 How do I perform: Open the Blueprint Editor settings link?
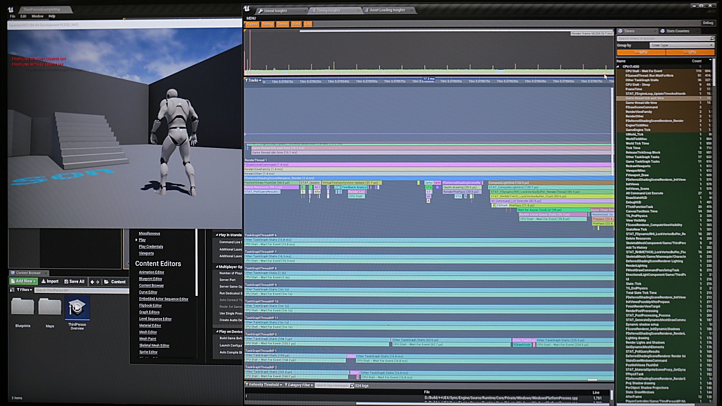tap(150, 278)
